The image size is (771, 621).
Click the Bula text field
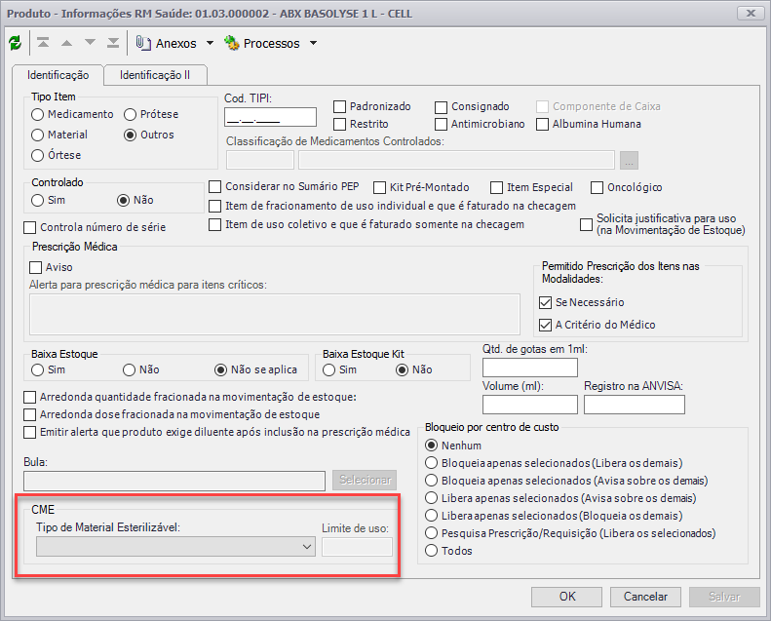tap(174, 481)
